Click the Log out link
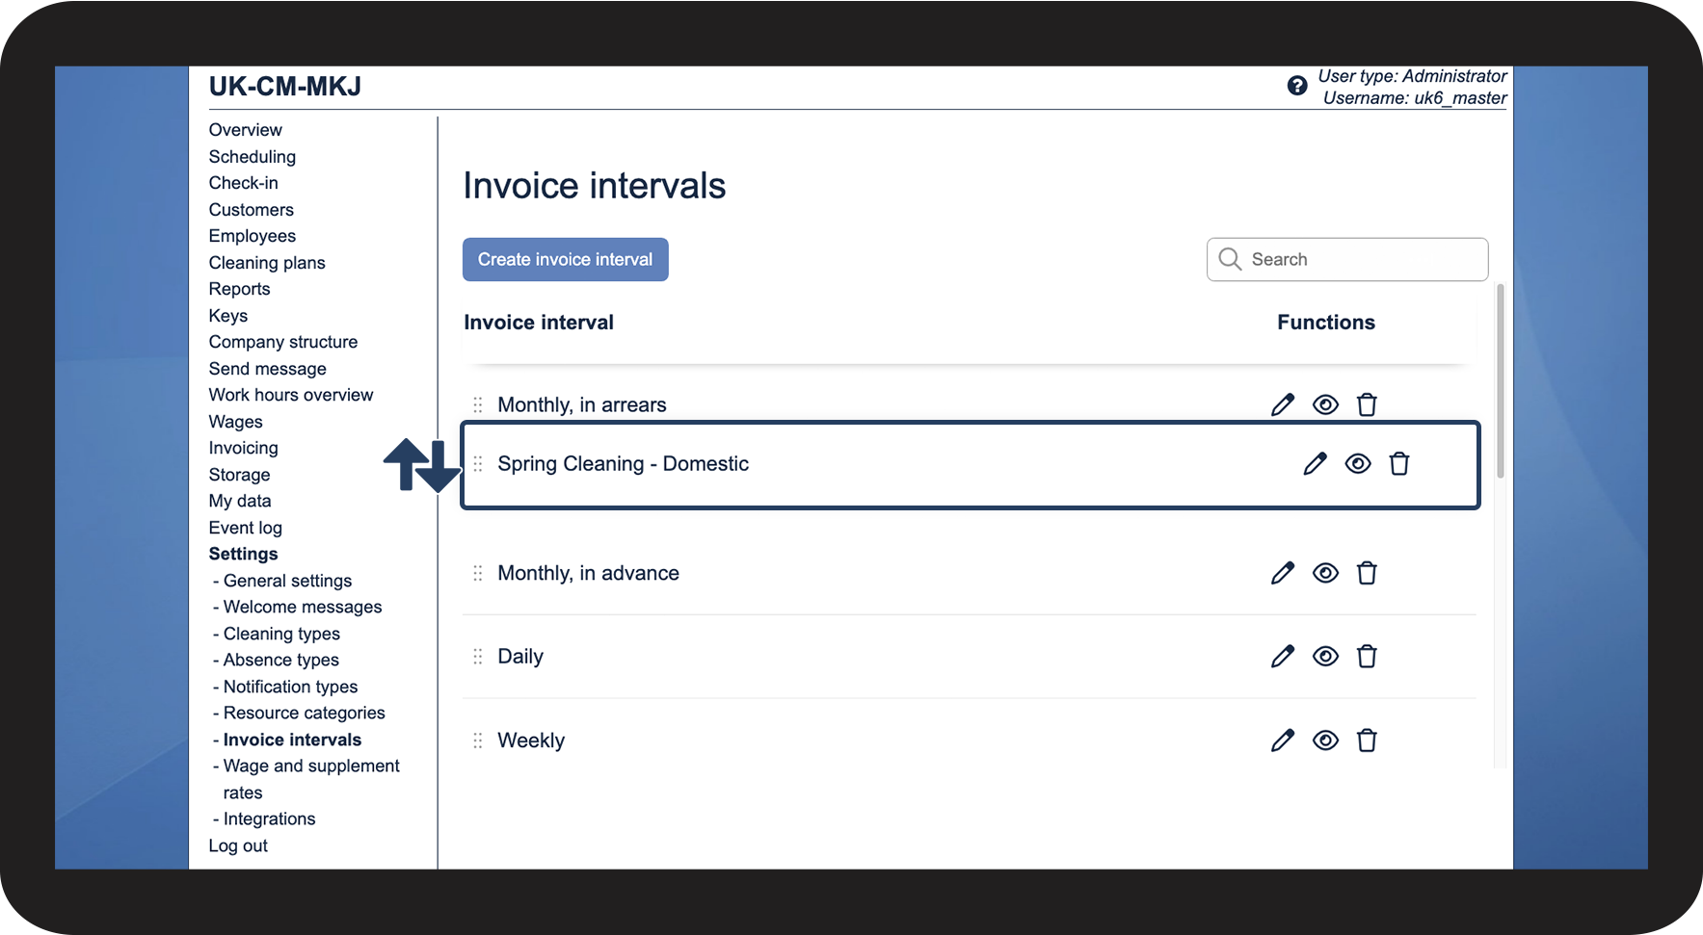The height and width of the screenshot is (935, 1703). tap(238, 845)
